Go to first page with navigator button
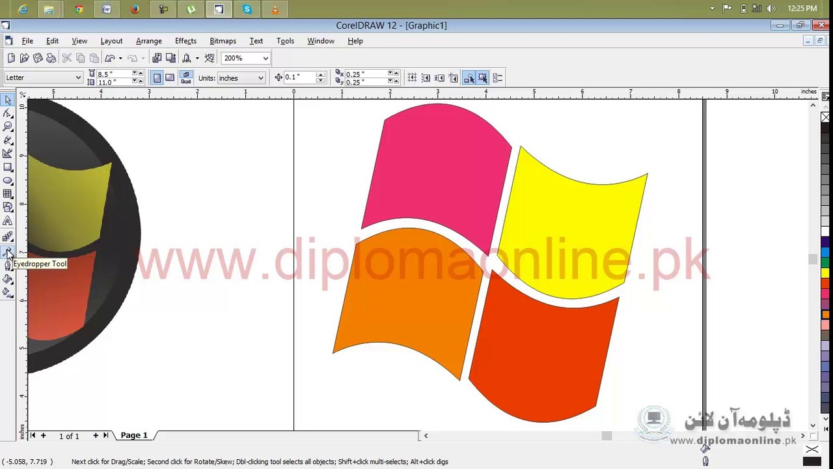Viewport: 833px width, 469px height. pyautogui.click(x=33, y=435)
